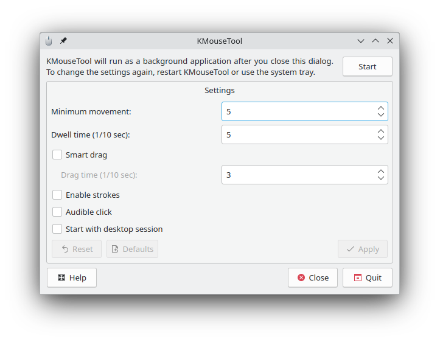The width and height of the screenshot is (440, 342).
Task: Quit KMouseTool with the Quit button
Action: [368, 277]
